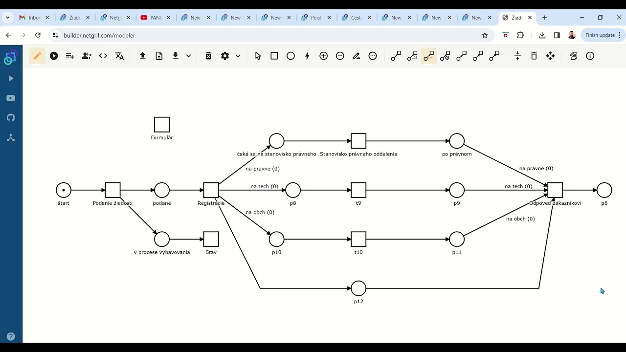Select the cursor pointer tool
626x352 pixels.
pos(258,56)
